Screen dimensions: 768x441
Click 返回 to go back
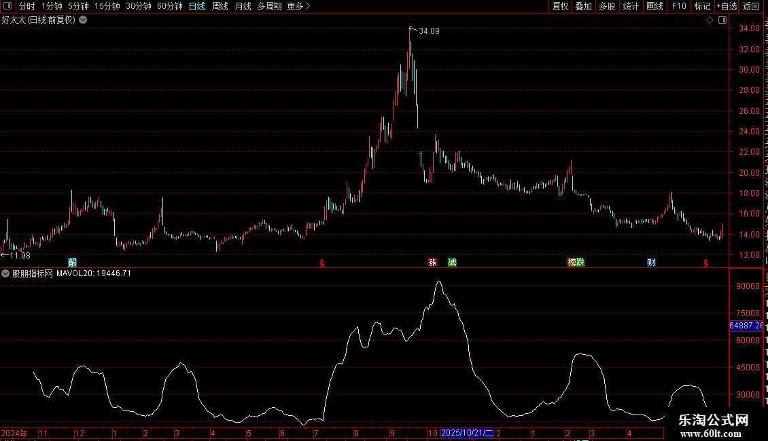point(750,6)
